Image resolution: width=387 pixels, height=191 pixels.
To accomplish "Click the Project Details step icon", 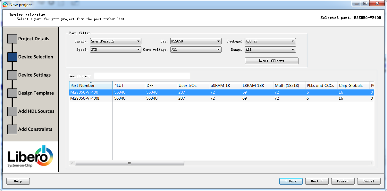I will point(12,38).
